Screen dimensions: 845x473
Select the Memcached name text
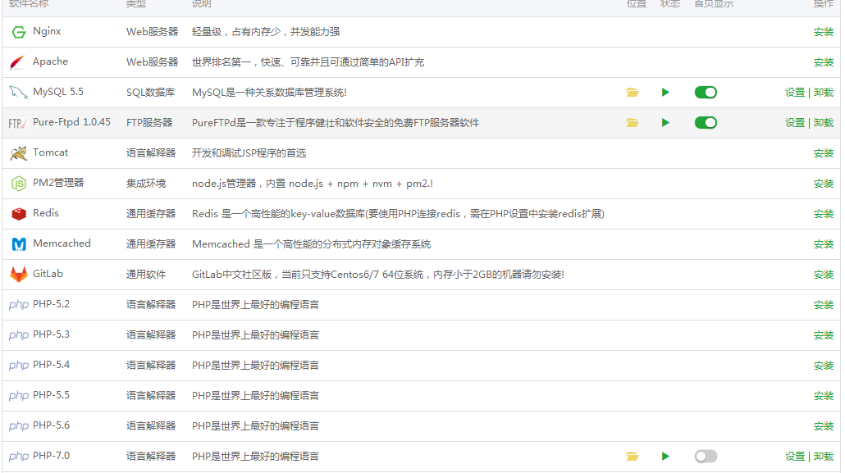click(62, 243)
